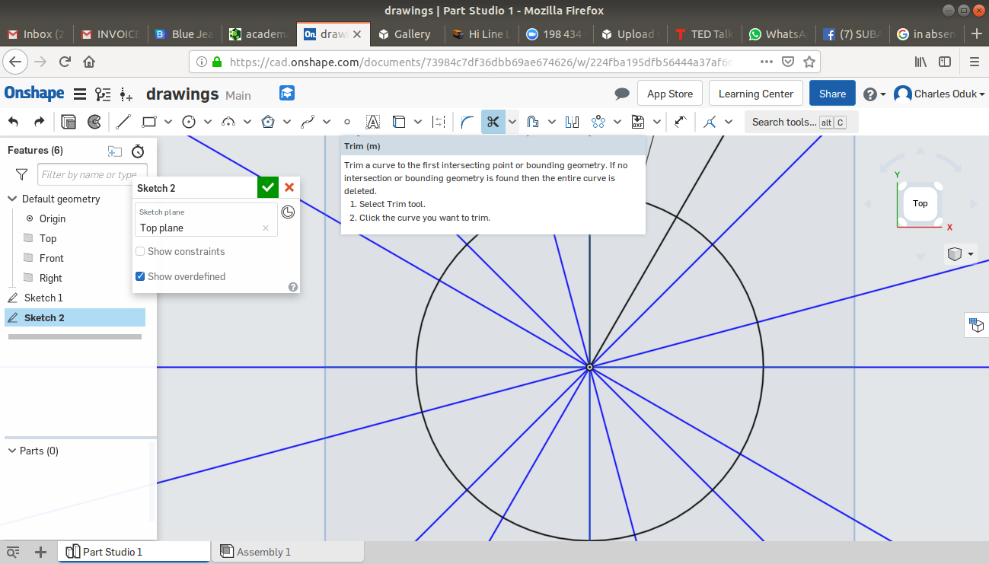The width and height of the screenshot is (989, 564).
Task: Open the arc tool dropdown arrow
Action: tap(247, 122)
